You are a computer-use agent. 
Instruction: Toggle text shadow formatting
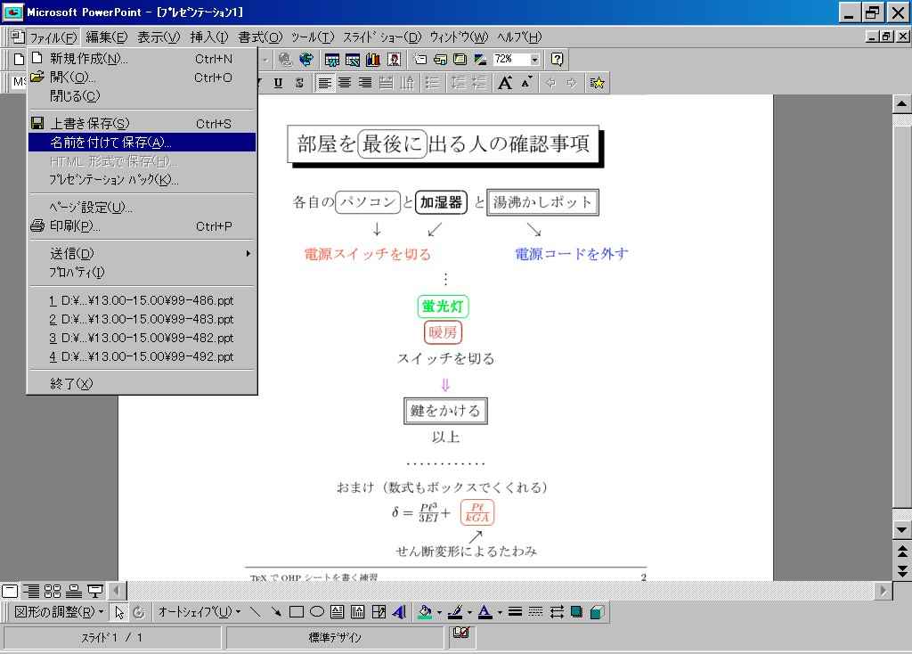click(x=299, y=83)
